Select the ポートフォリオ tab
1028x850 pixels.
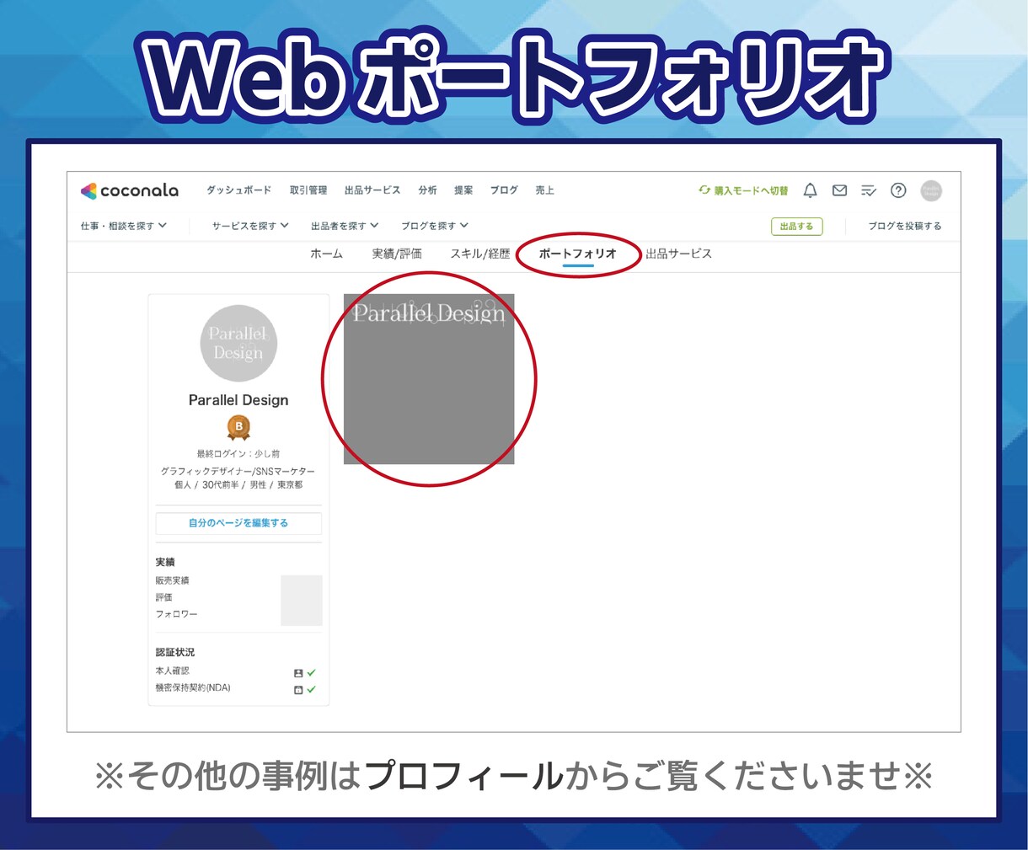(578, 254)
